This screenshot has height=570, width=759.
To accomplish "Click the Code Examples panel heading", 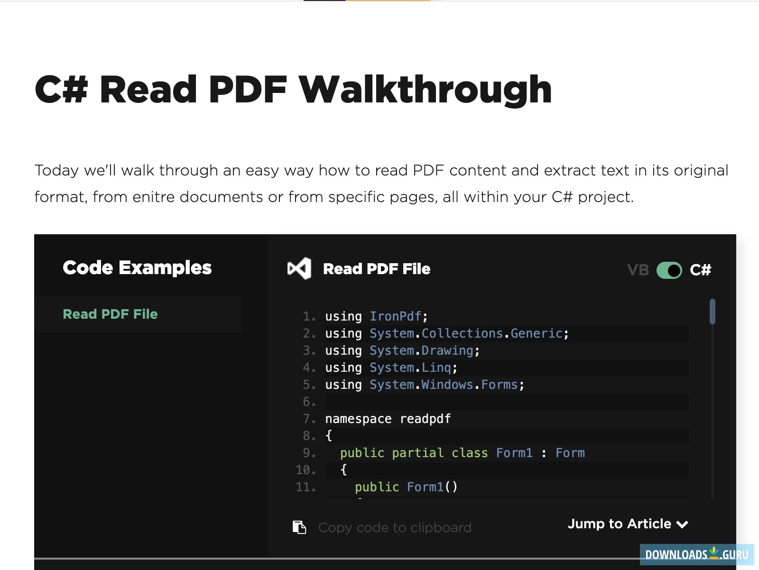I will tap(137, 267).
